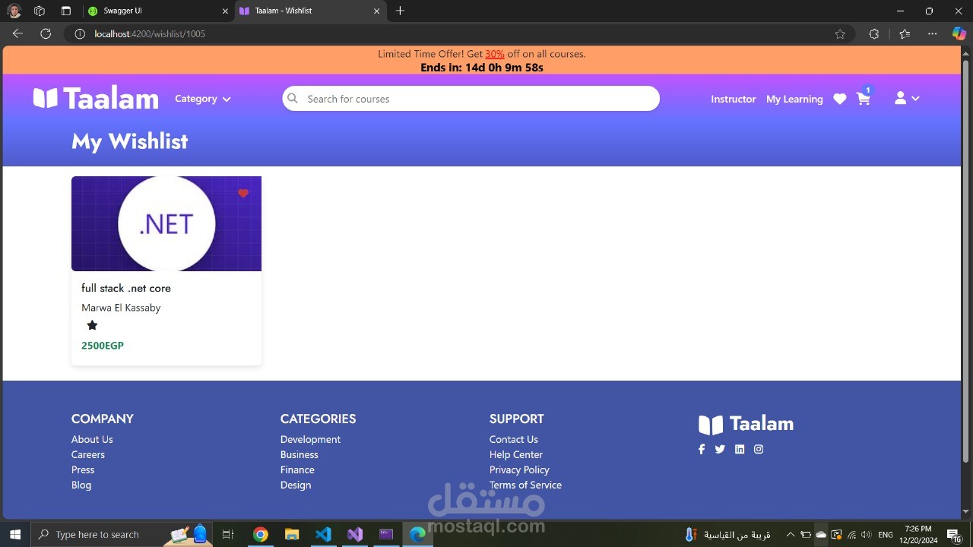View site information icon
Screen dimensions: 973x547
(79, 33)
